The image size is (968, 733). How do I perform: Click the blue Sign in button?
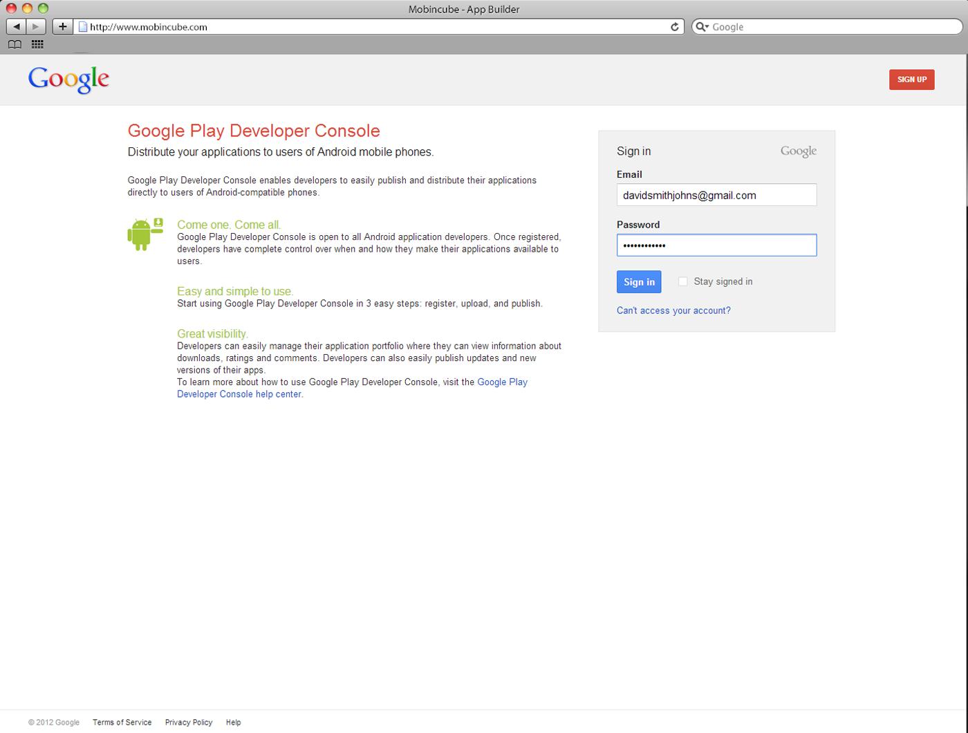[x=639, y=281]
